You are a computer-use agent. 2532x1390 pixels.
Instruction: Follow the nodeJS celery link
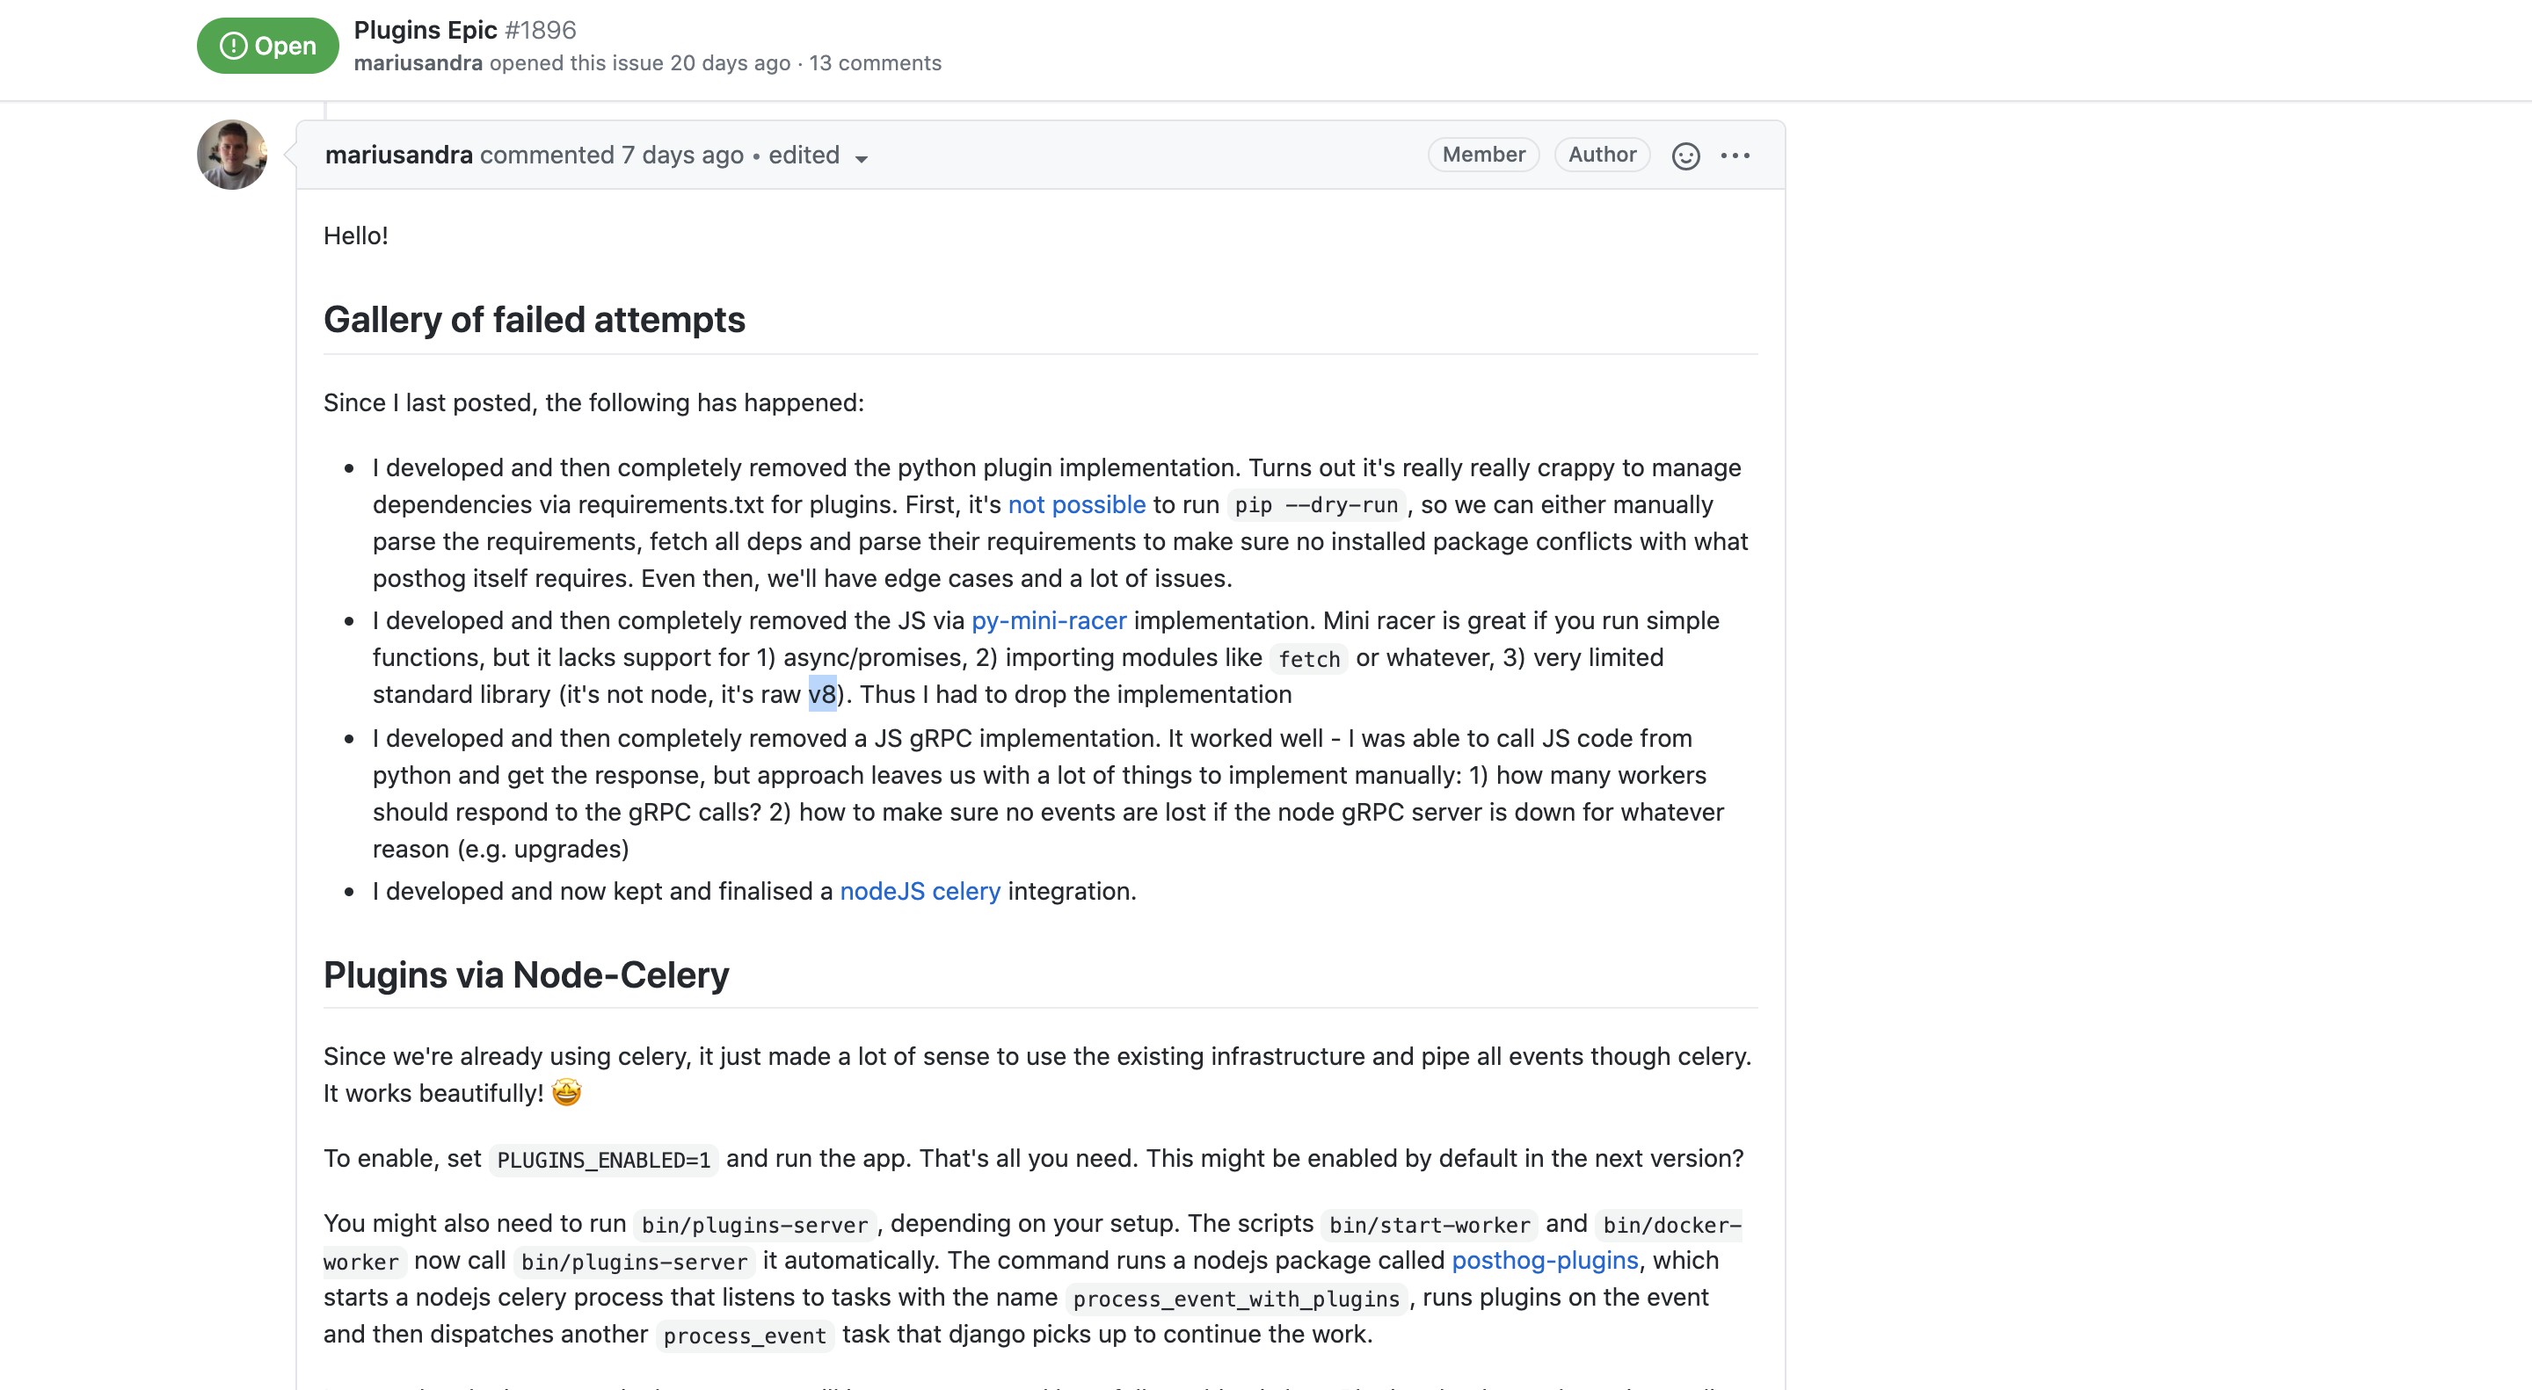coord(920,891)
